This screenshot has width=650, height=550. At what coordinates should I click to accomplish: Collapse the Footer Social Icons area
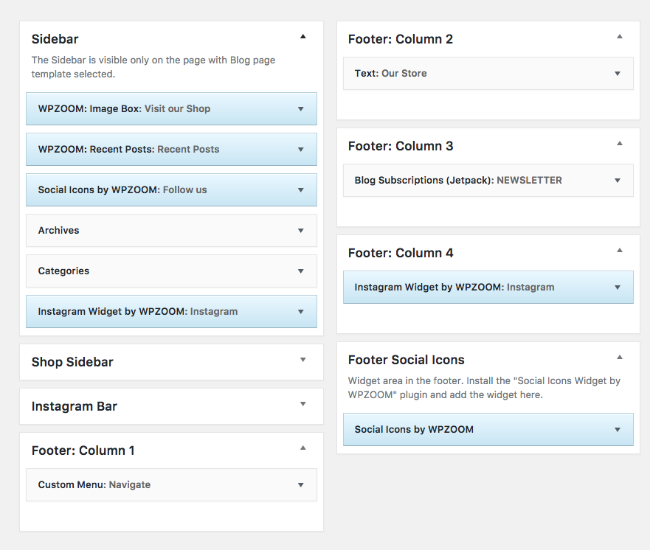[620, 357]
